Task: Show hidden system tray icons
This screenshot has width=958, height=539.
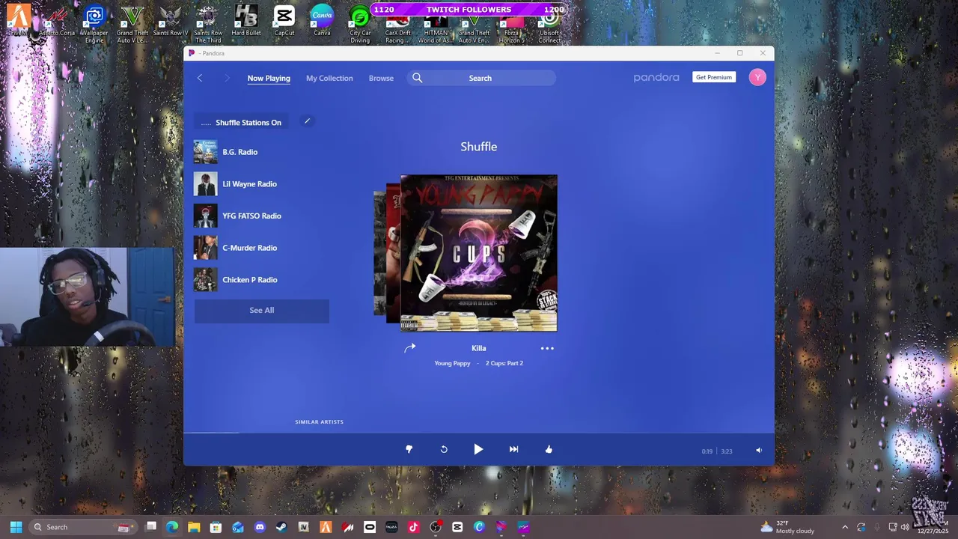Action: click(845, 527)
